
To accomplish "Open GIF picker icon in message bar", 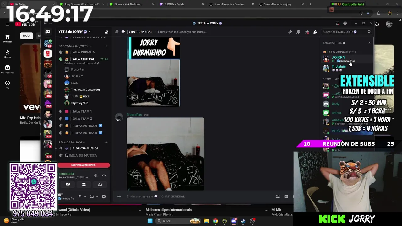I will click(286, 196).
